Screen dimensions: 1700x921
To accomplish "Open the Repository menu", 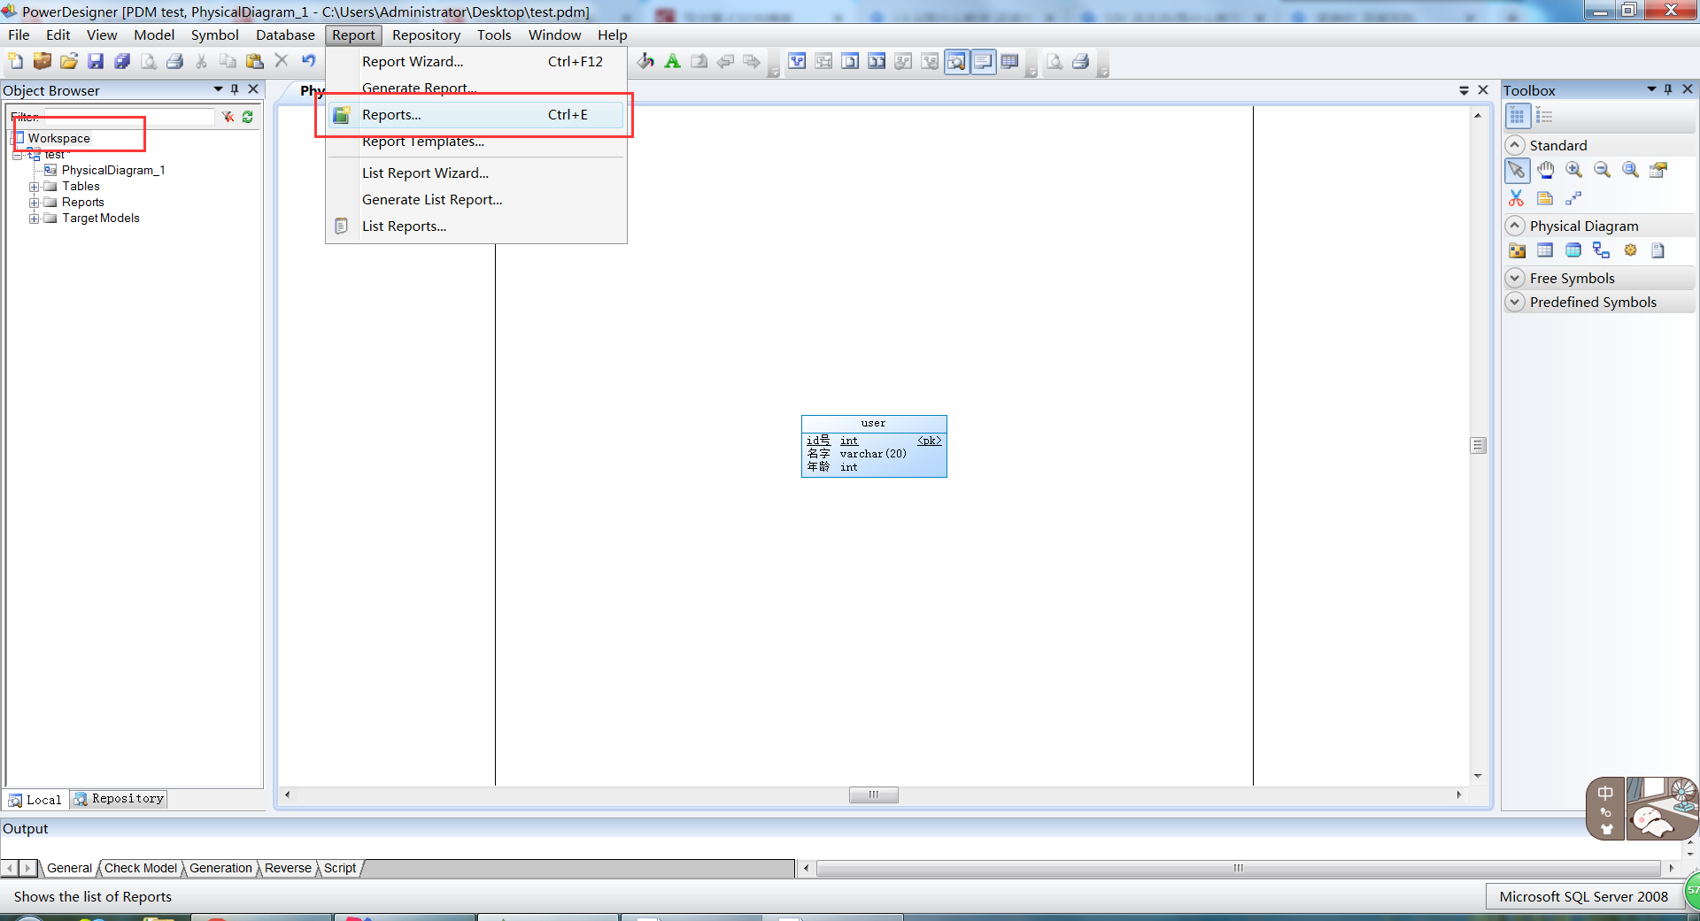I will click(426, 35).
